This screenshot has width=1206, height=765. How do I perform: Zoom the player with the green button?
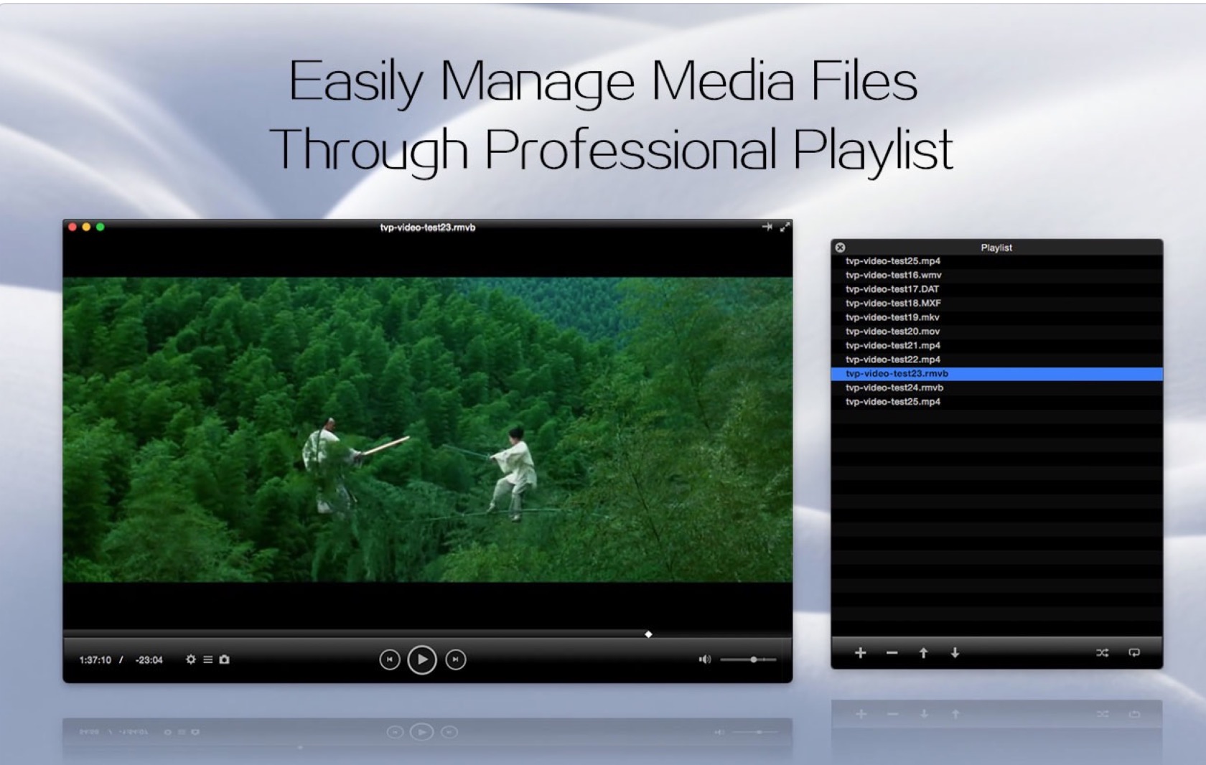(x=100, y=227)
